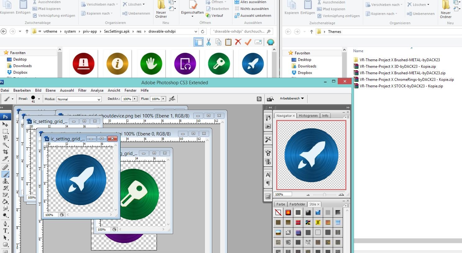Open the Actions panel play icon
Viewport: 462px width, 253px height.
(x=268, y=126)
